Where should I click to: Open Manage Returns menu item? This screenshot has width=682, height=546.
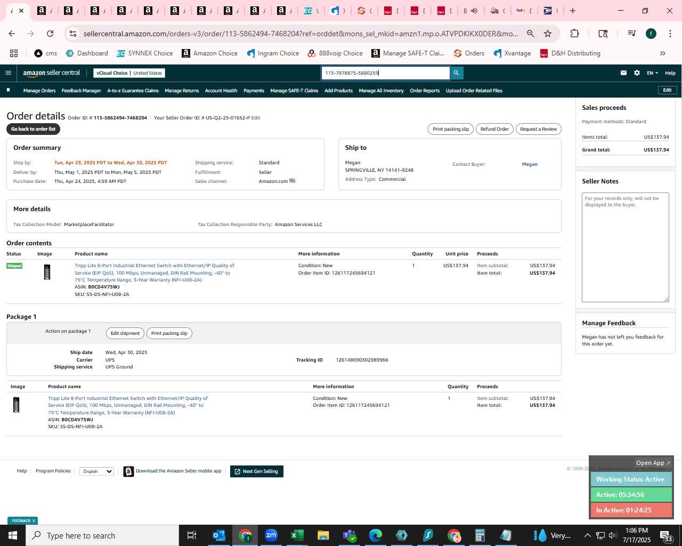[x=182, y=91]
